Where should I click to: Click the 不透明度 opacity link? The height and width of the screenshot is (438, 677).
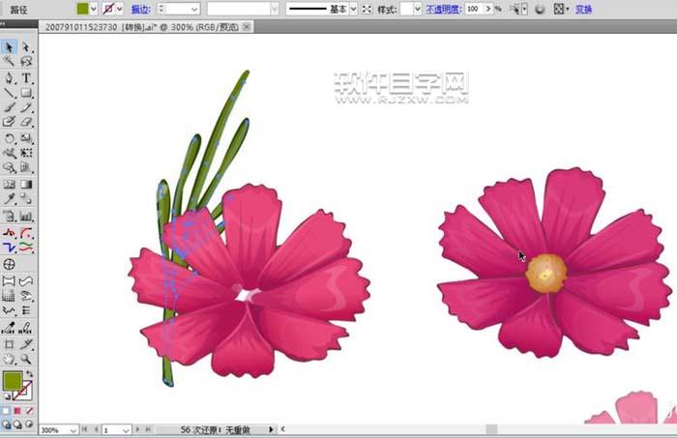pos(442,8)
